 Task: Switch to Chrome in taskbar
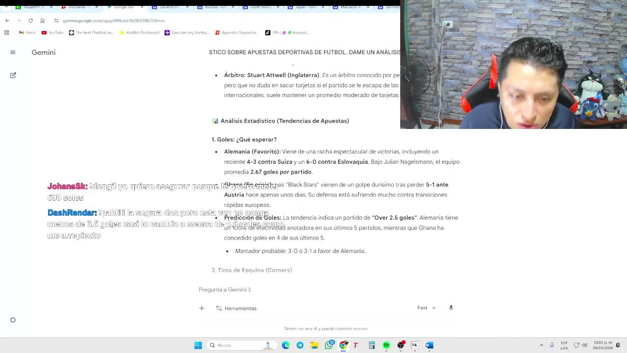pyautogui.click(x=343, y=345)
